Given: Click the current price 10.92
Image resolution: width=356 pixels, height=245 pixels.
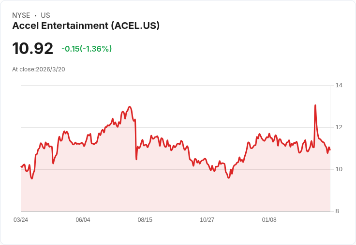Looking at the screenshot, I should coord(33,48).
